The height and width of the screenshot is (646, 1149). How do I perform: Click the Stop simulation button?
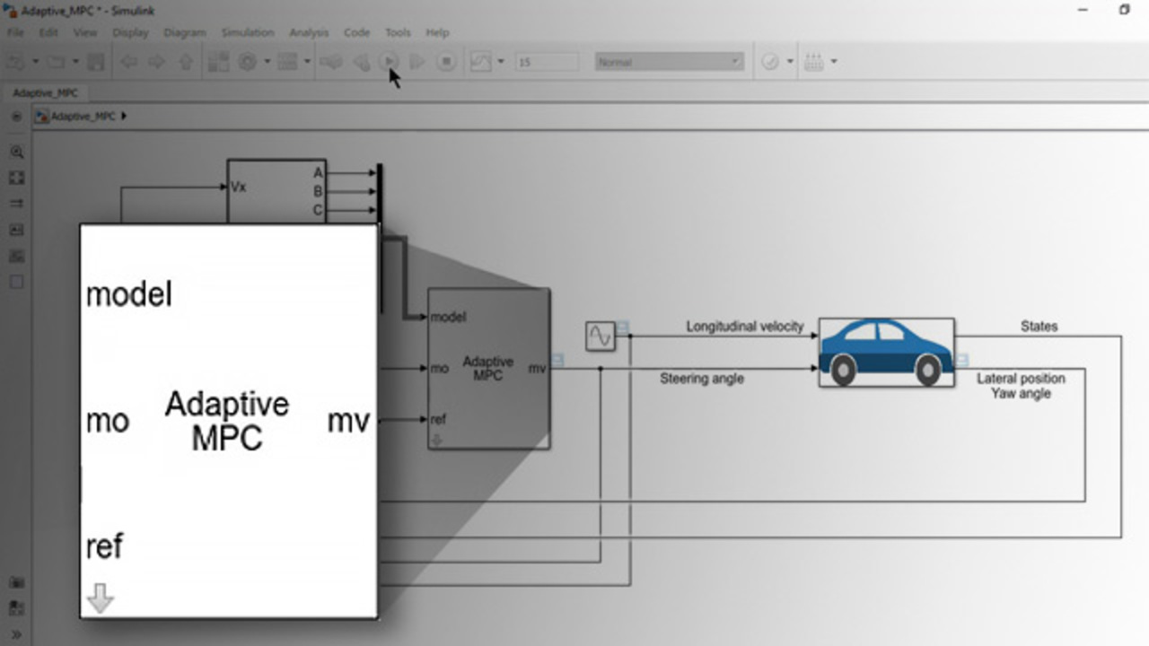[x=446, y=62]
